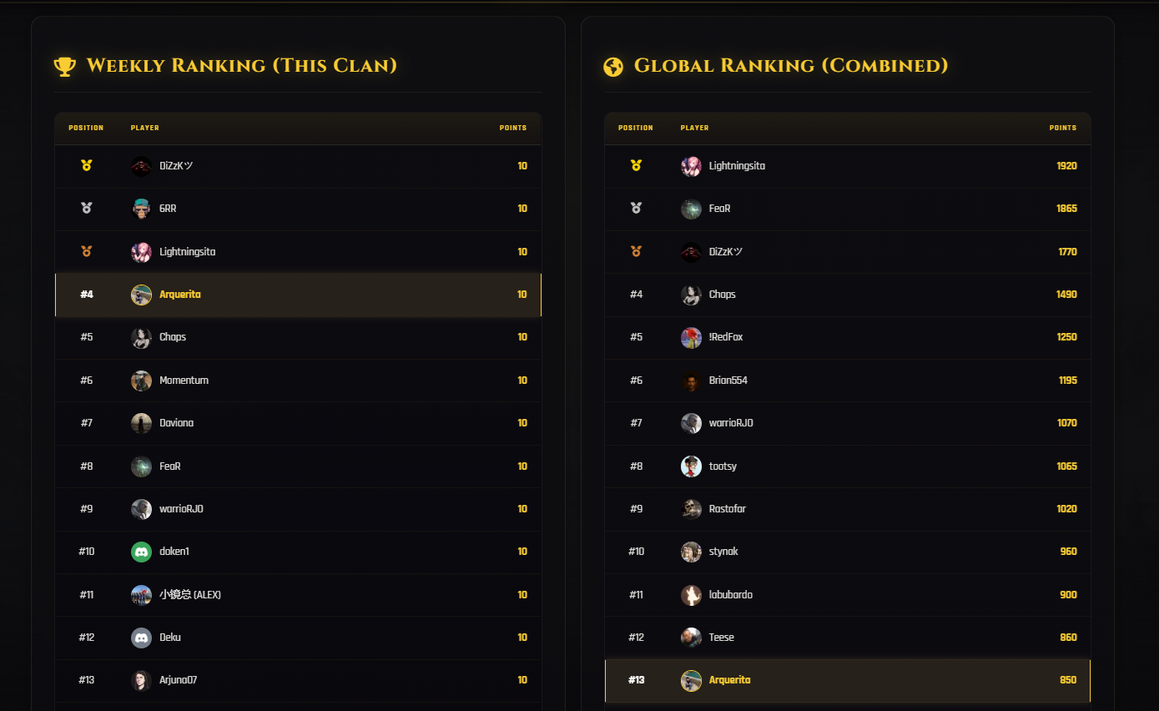Viewport: 1159px width, 711px height.
Task: Open Momentum's player profile name
Action: 184,381
